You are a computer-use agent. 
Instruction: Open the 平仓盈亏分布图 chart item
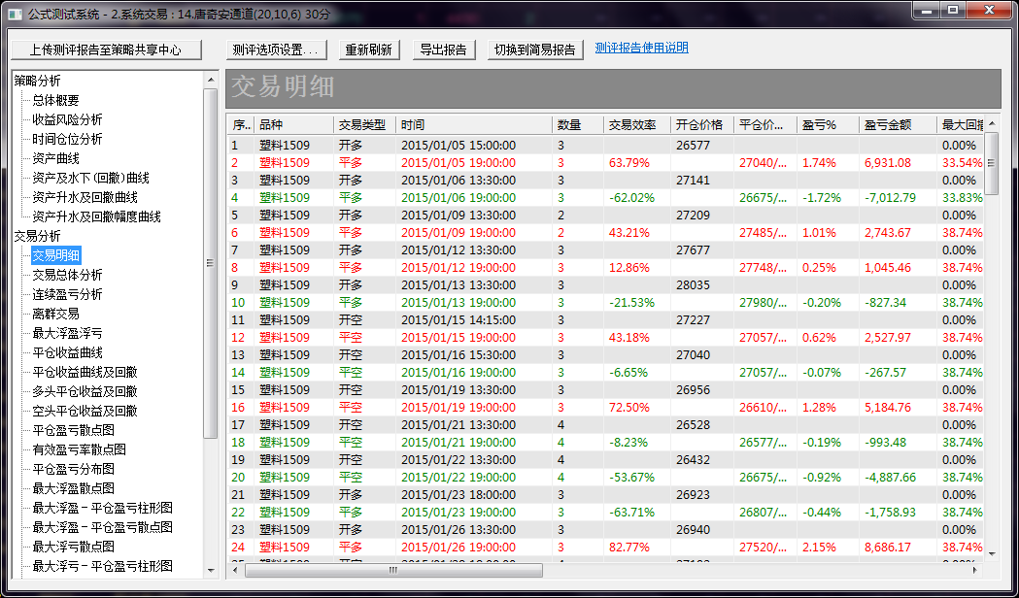tap(73, 469)
